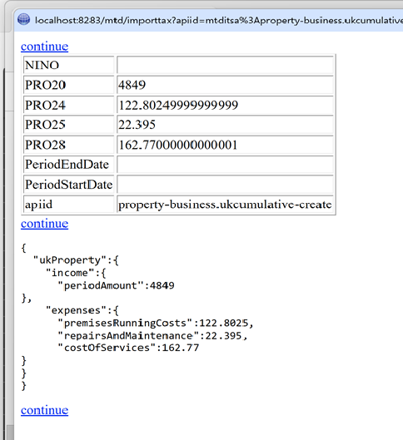Click the NINO label cell
Screen dimensions: 403x440
coord(68,65)
